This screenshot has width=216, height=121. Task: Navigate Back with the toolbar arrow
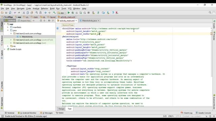tap(45, 13)
